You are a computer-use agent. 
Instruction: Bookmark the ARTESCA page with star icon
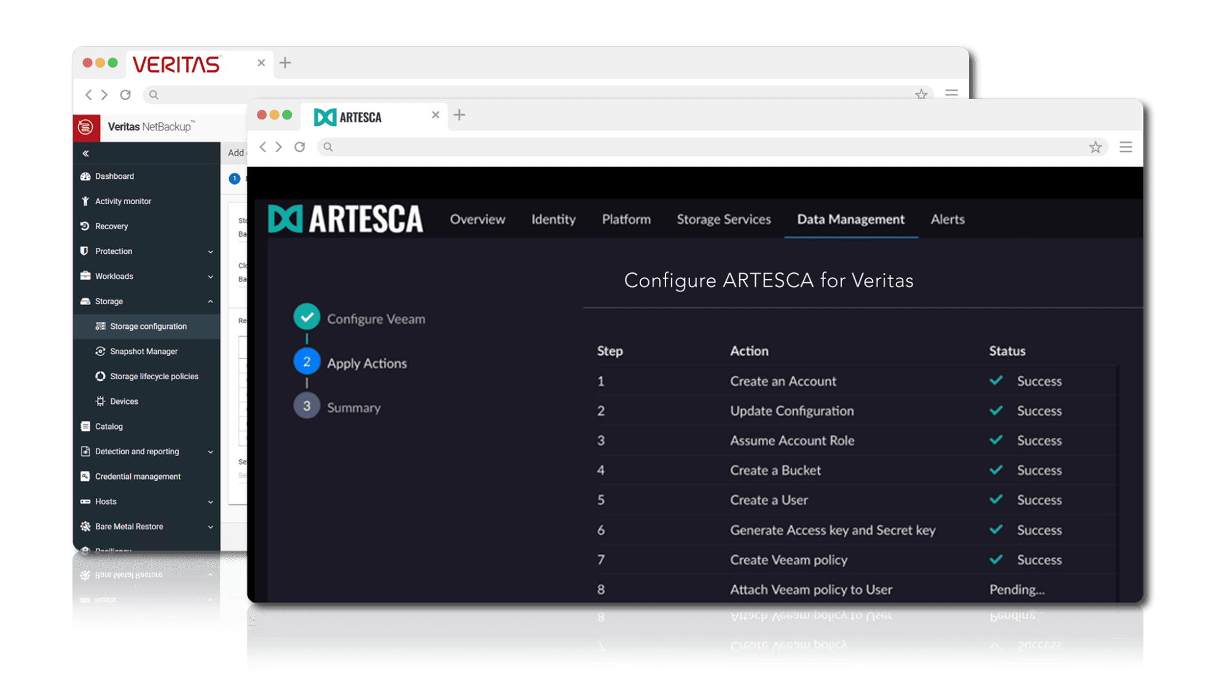pos(1095,147)
